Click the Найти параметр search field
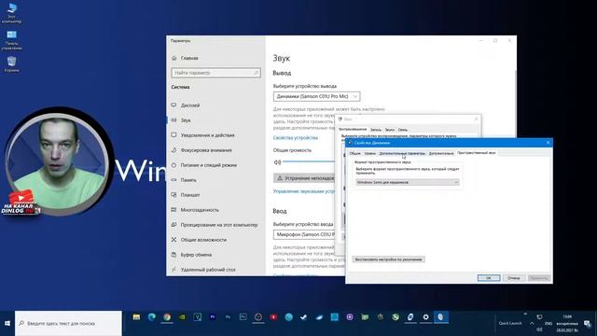This screenshot has width=597, height=336. pos(215,73)
